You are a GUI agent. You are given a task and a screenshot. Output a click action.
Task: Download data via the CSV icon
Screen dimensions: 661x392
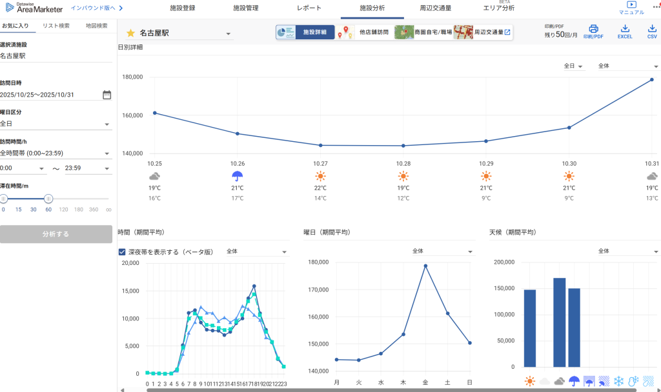click(651, 29)
